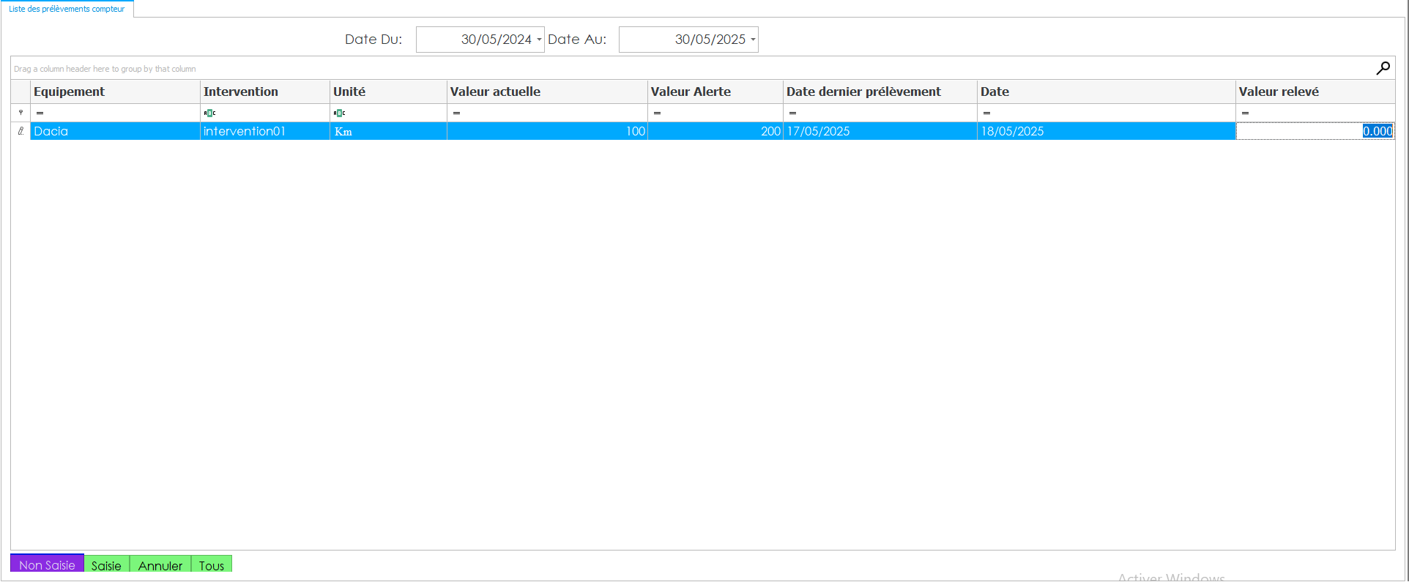Image resolution: width=1409 pixels, height=582 pixels.
Task: Switch to the Saisie tab
Action: tap(106, 565)
